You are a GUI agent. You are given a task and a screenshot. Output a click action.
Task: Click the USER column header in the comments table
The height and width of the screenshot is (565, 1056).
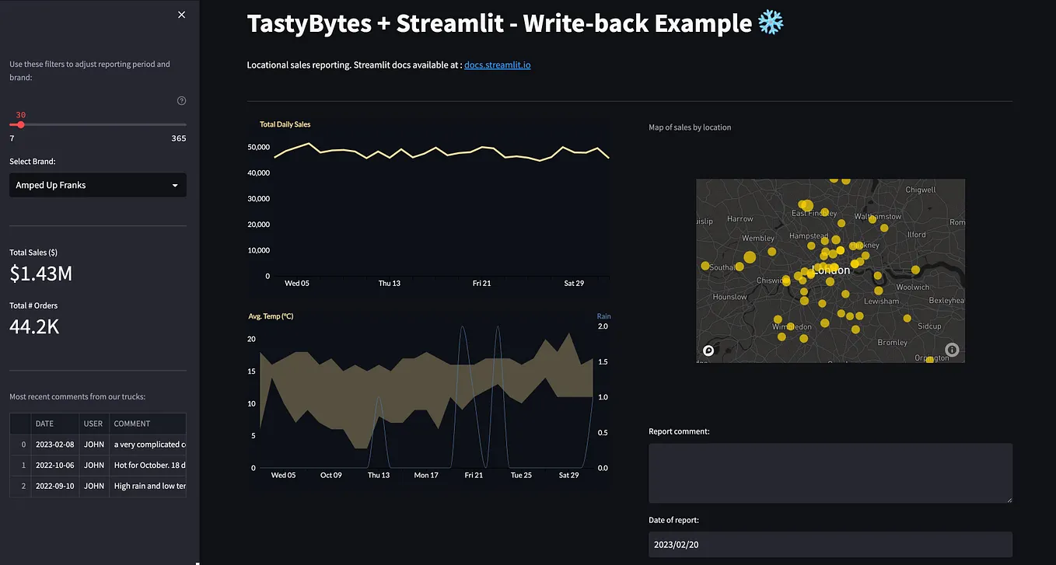click(x=93, y=424)
